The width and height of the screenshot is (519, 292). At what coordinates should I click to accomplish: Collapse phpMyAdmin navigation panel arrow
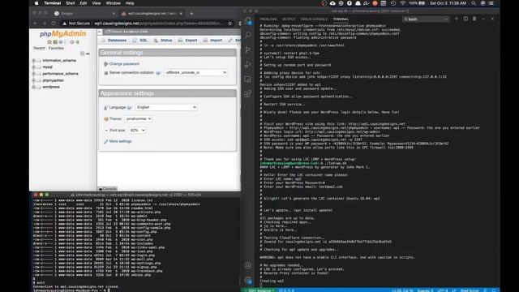(x=100, y=32)
